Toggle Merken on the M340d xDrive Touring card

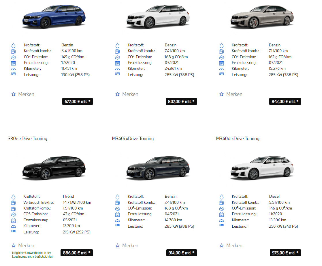pos(231,246)
